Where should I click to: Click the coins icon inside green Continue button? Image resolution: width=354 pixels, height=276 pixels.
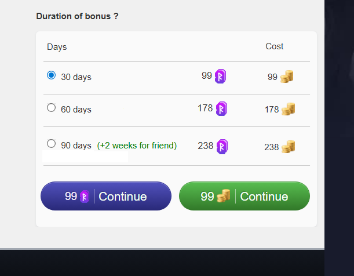click(x=224, y=196)
